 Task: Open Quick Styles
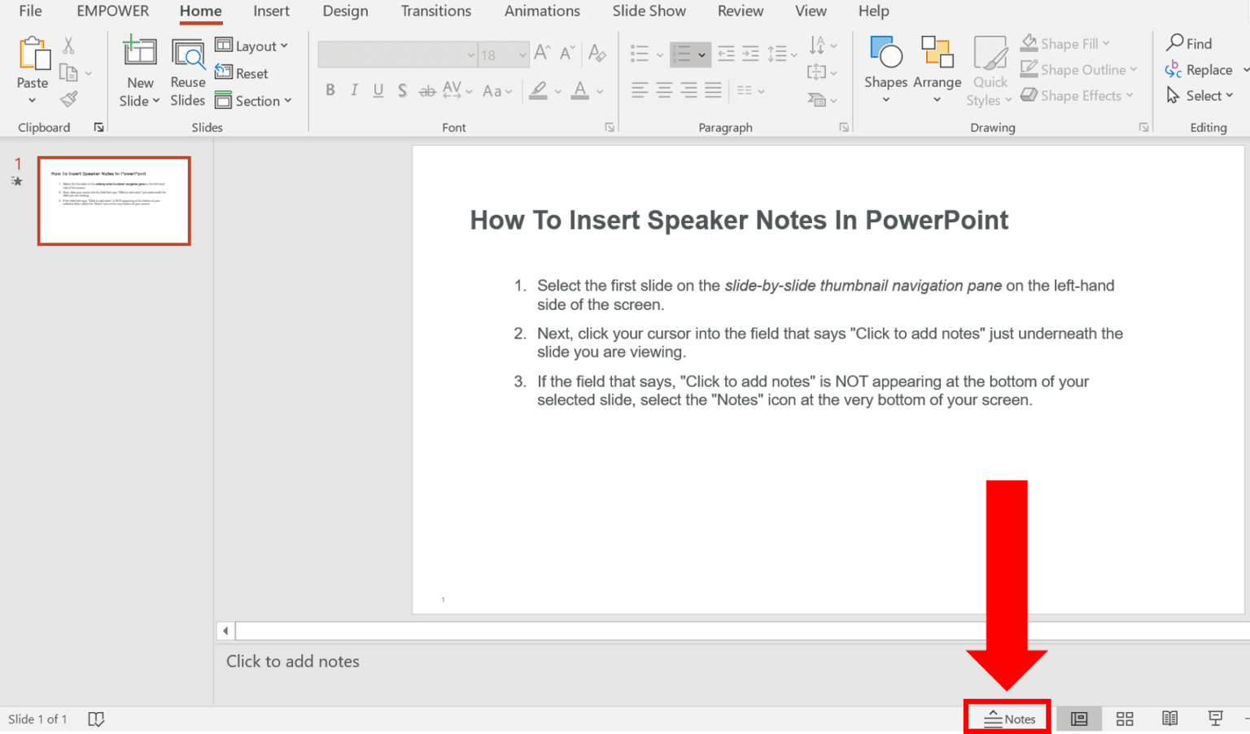click(989, 71)
